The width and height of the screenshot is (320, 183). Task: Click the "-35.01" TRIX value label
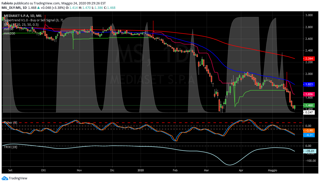(310, 151)
